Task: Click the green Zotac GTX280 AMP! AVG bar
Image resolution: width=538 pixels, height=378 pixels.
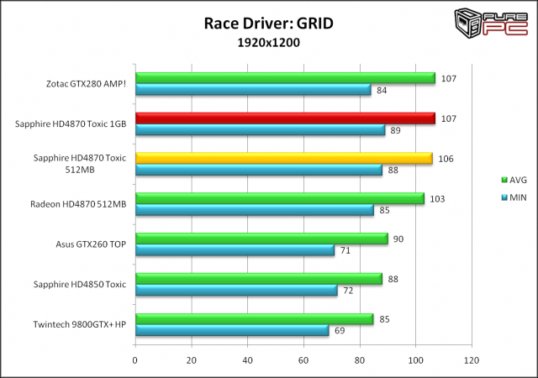Action: click(x=286, y=78)
